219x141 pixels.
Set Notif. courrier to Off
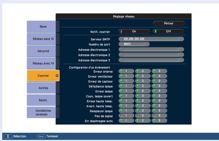168,31
